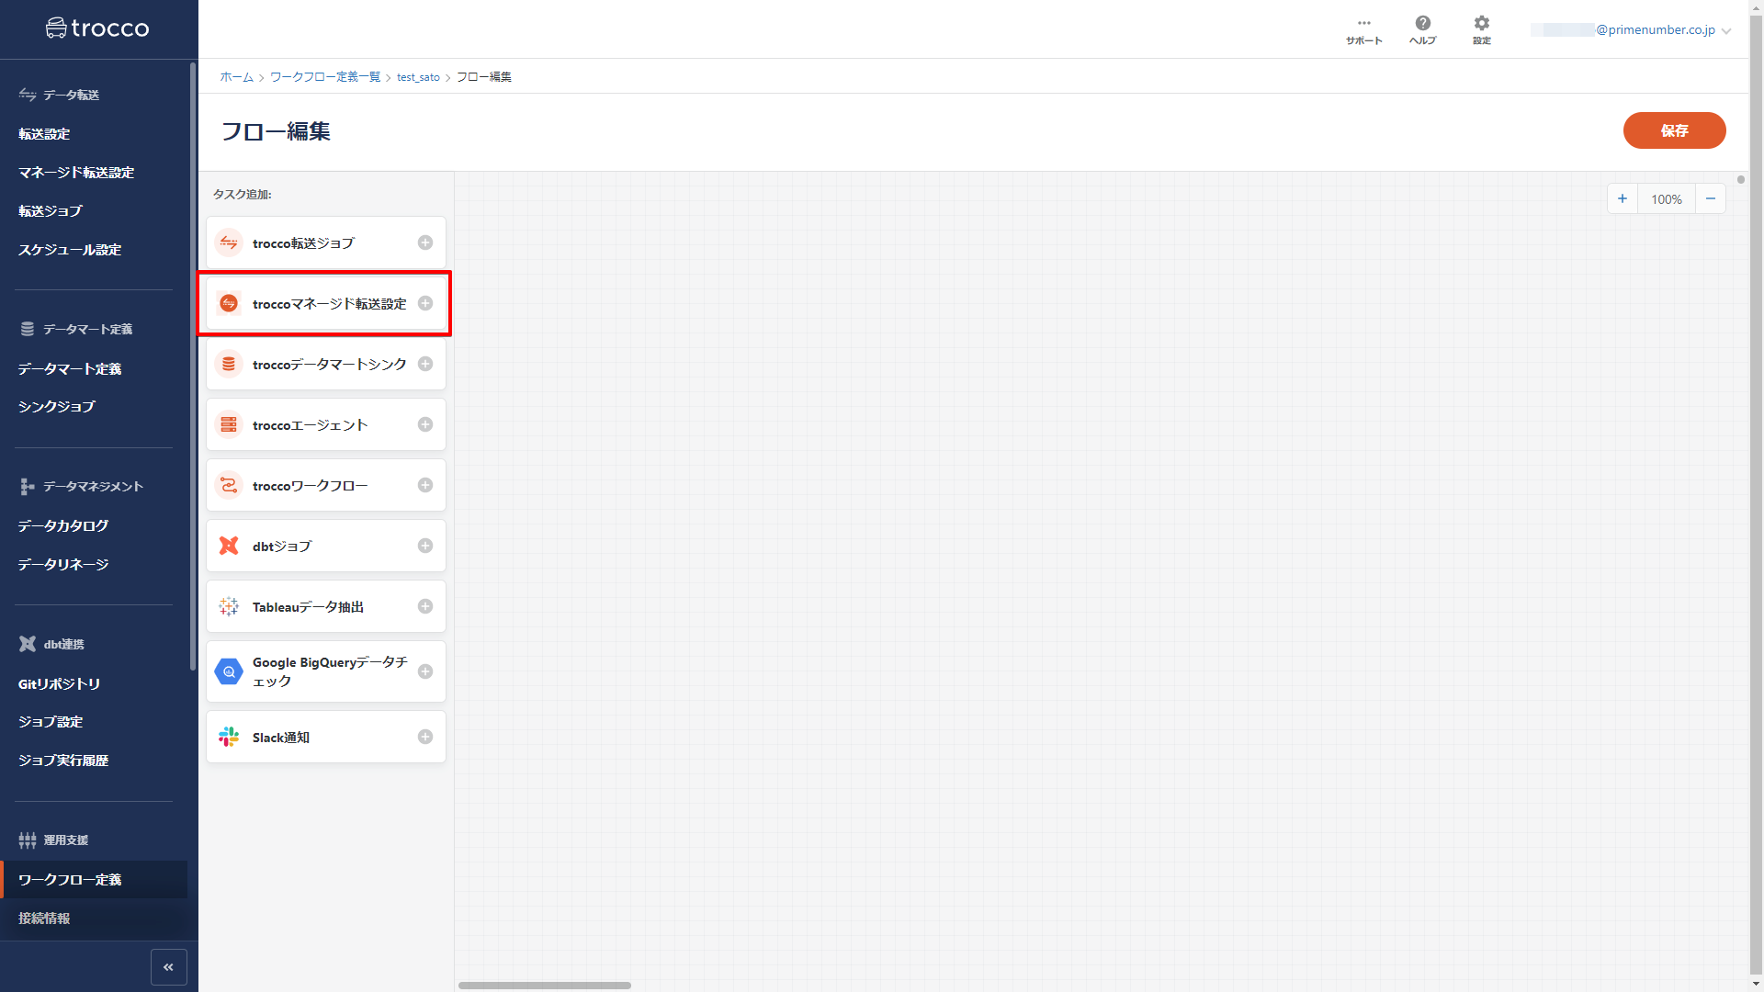The width and height of the screenshot is (1764, 992).
Task: Click the 運用支援 section header icon
Action: click(28, 840)
